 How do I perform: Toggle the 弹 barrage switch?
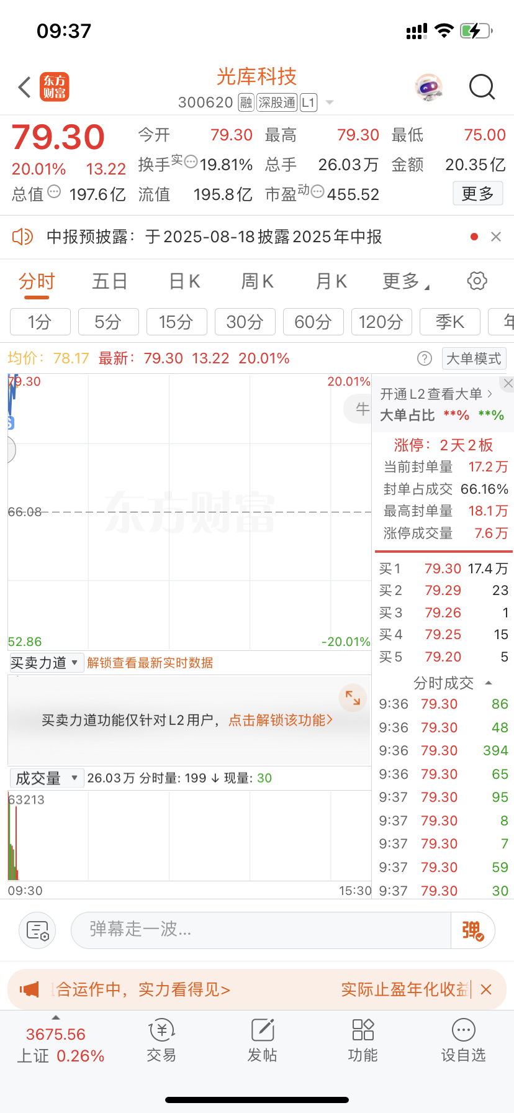pos(473,930)
